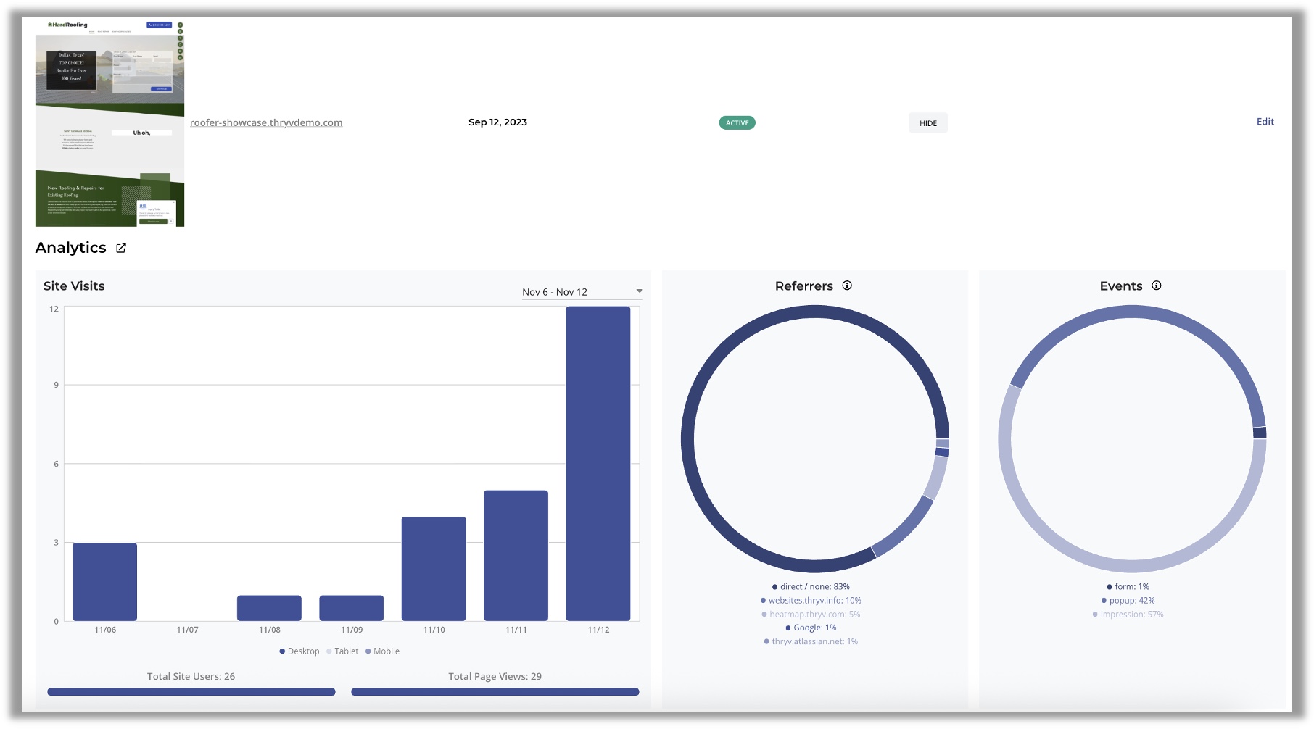The width and height of the screenshot is (1314, 729).
Task: Click the Total Site Users progress bar
Action: tap(191, 692)
